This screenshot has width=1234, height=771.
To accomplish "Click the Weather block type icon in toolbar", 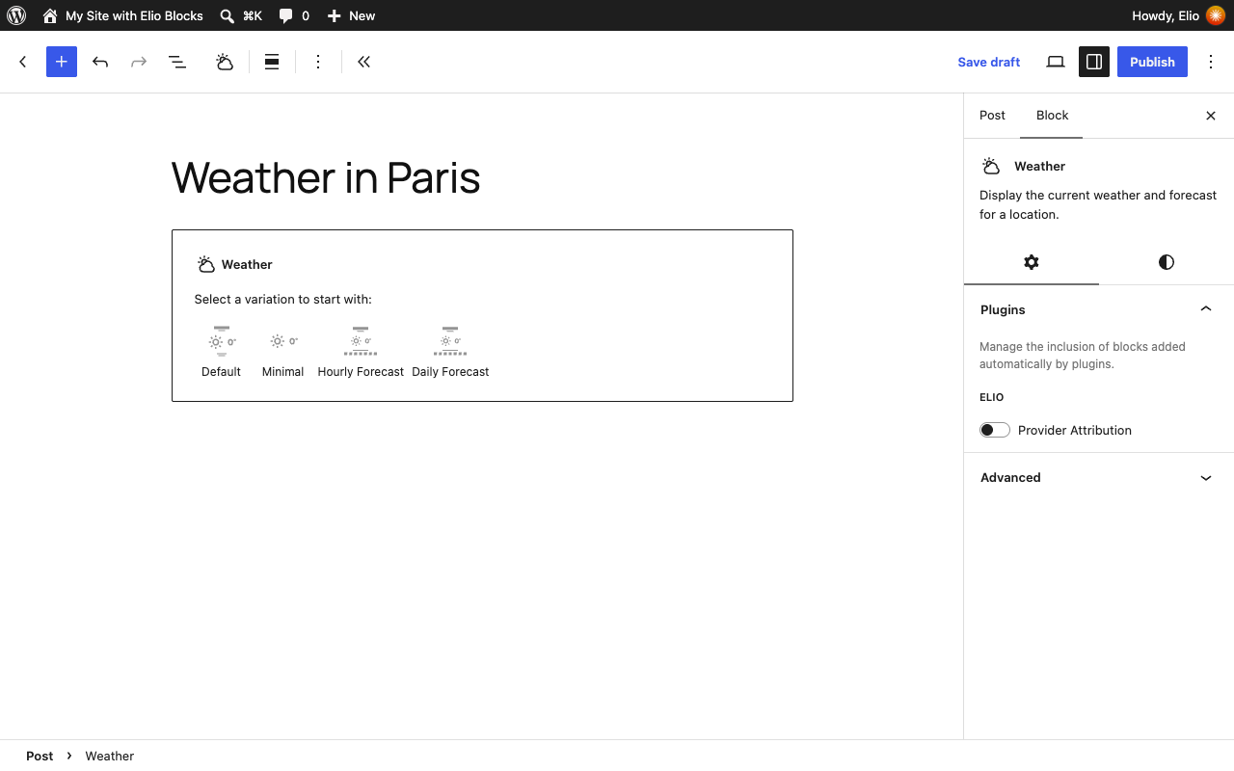I will [225, 62].
